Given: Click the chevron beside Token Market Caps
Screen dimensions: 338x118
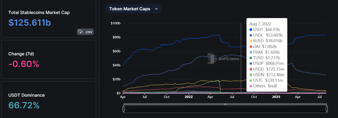Looking at the screenshot, I should pyautogui.click(x=156, y=9).
